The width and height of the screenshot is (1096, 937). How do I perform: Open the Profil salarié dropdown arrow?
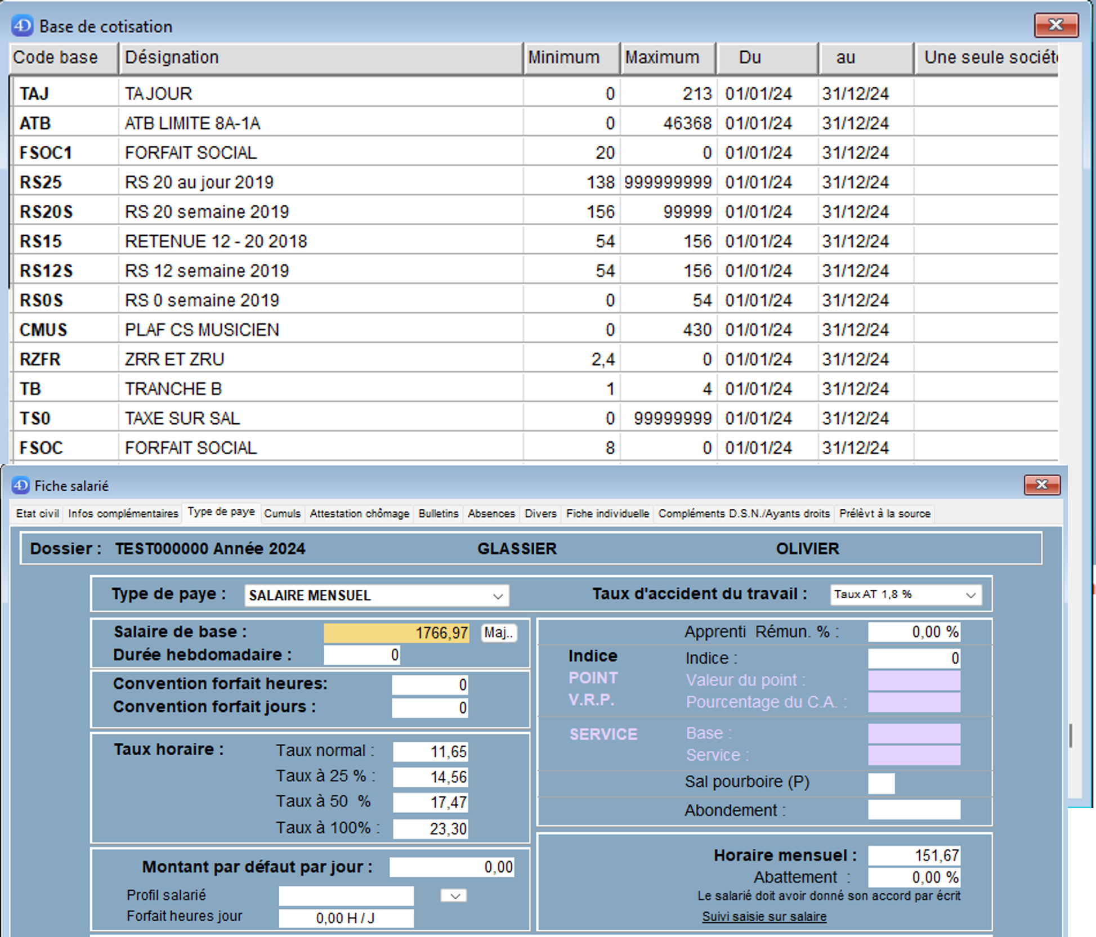point(454,896)
